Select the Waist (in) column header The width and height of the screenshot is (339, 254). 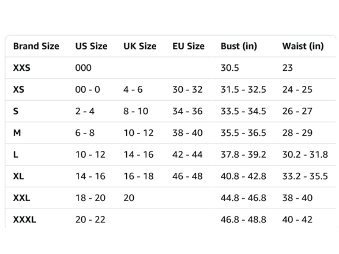pyautogui.click(x=303, y=46)
